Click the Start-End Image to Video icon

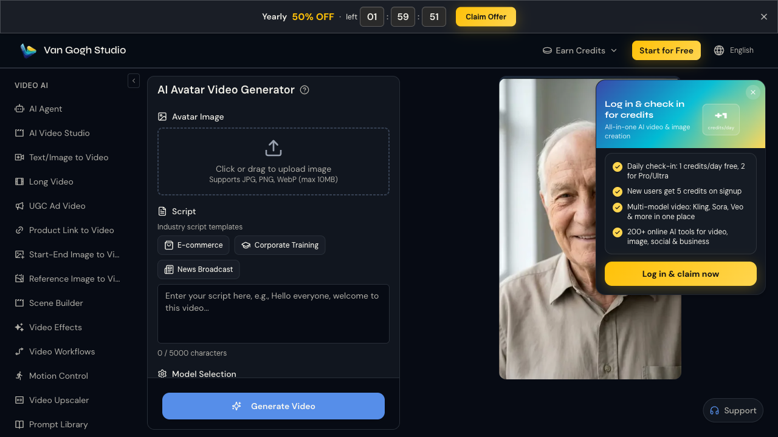pos(19,254)
